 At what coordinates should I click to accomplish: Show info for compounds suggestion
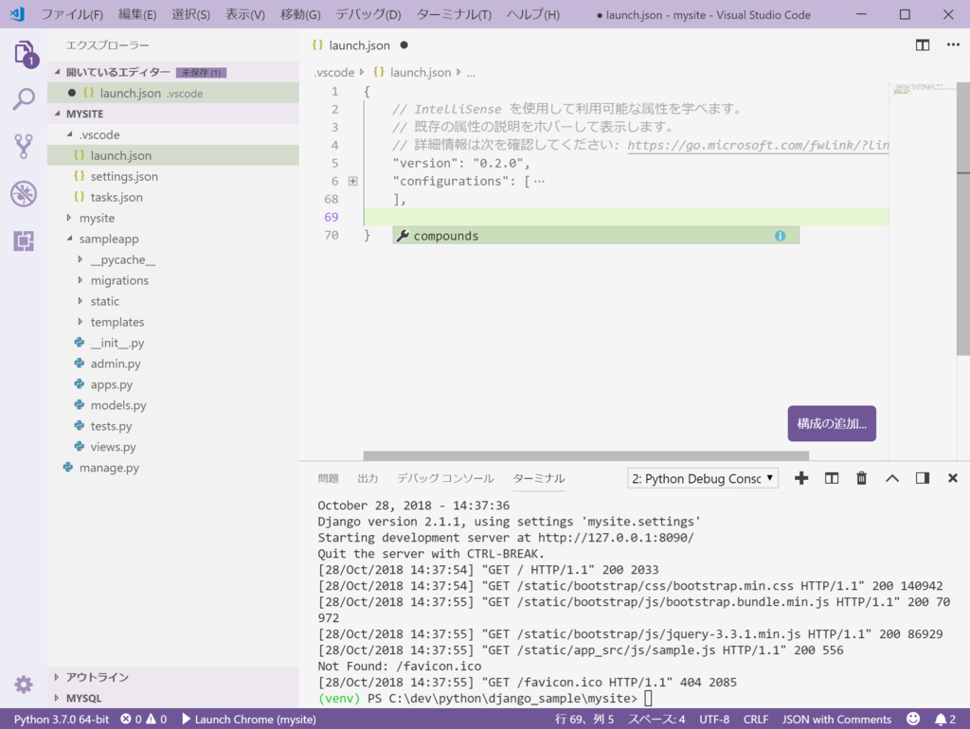click(781, 236)
